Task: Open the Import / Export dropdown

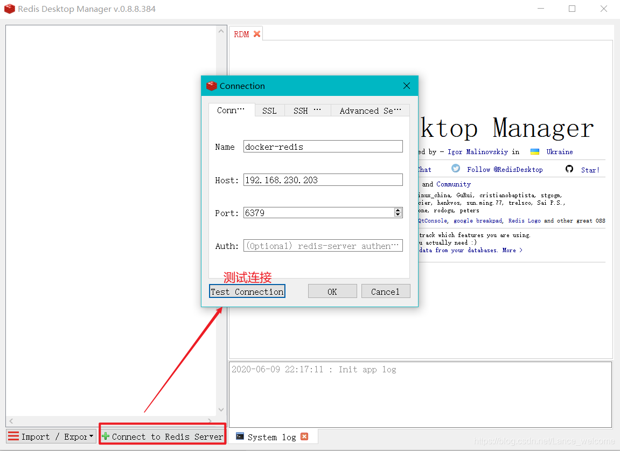Action: click(92, 436)
